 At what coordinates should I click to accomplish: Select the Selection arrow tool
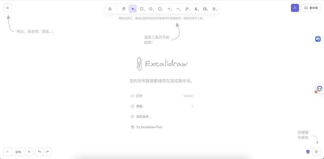(x=133, y=9)
